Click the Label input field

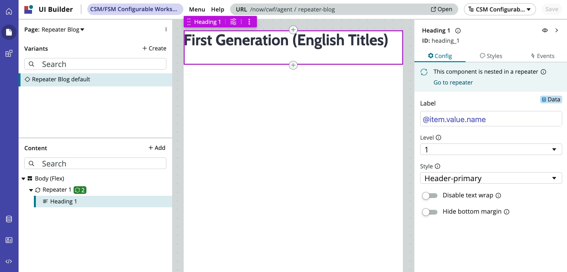(x=491, y=119)
